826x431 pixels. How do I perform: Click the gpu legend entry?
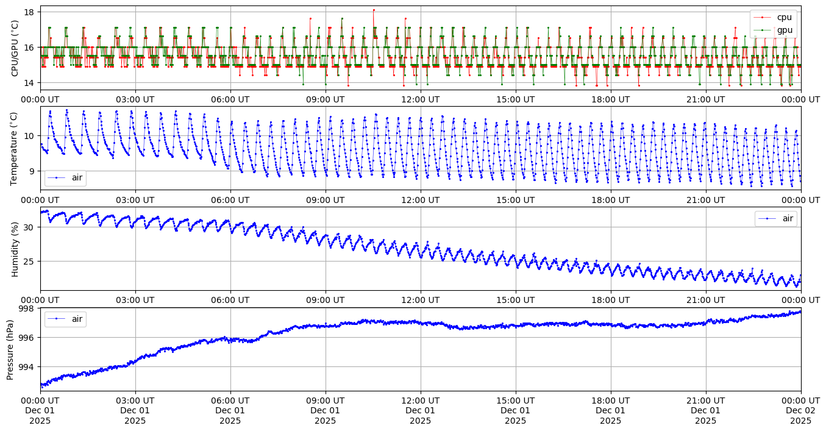click(x=784, y=29)
